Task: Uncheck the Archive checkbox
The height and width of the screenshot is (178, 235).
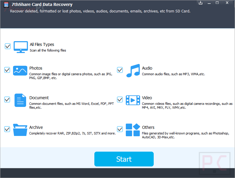Action: point(7,129)
